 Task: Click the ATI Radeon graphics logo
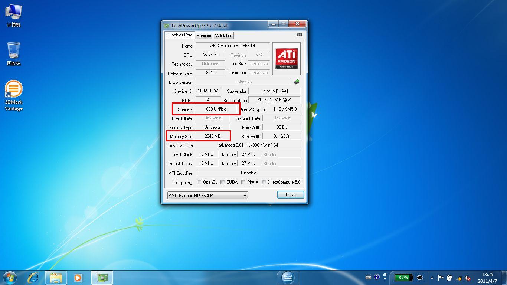click(x=286, y=59)
